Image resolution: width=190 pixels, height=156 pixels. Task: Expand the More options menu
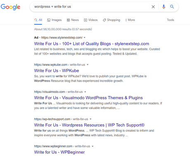tap(130, 20)
